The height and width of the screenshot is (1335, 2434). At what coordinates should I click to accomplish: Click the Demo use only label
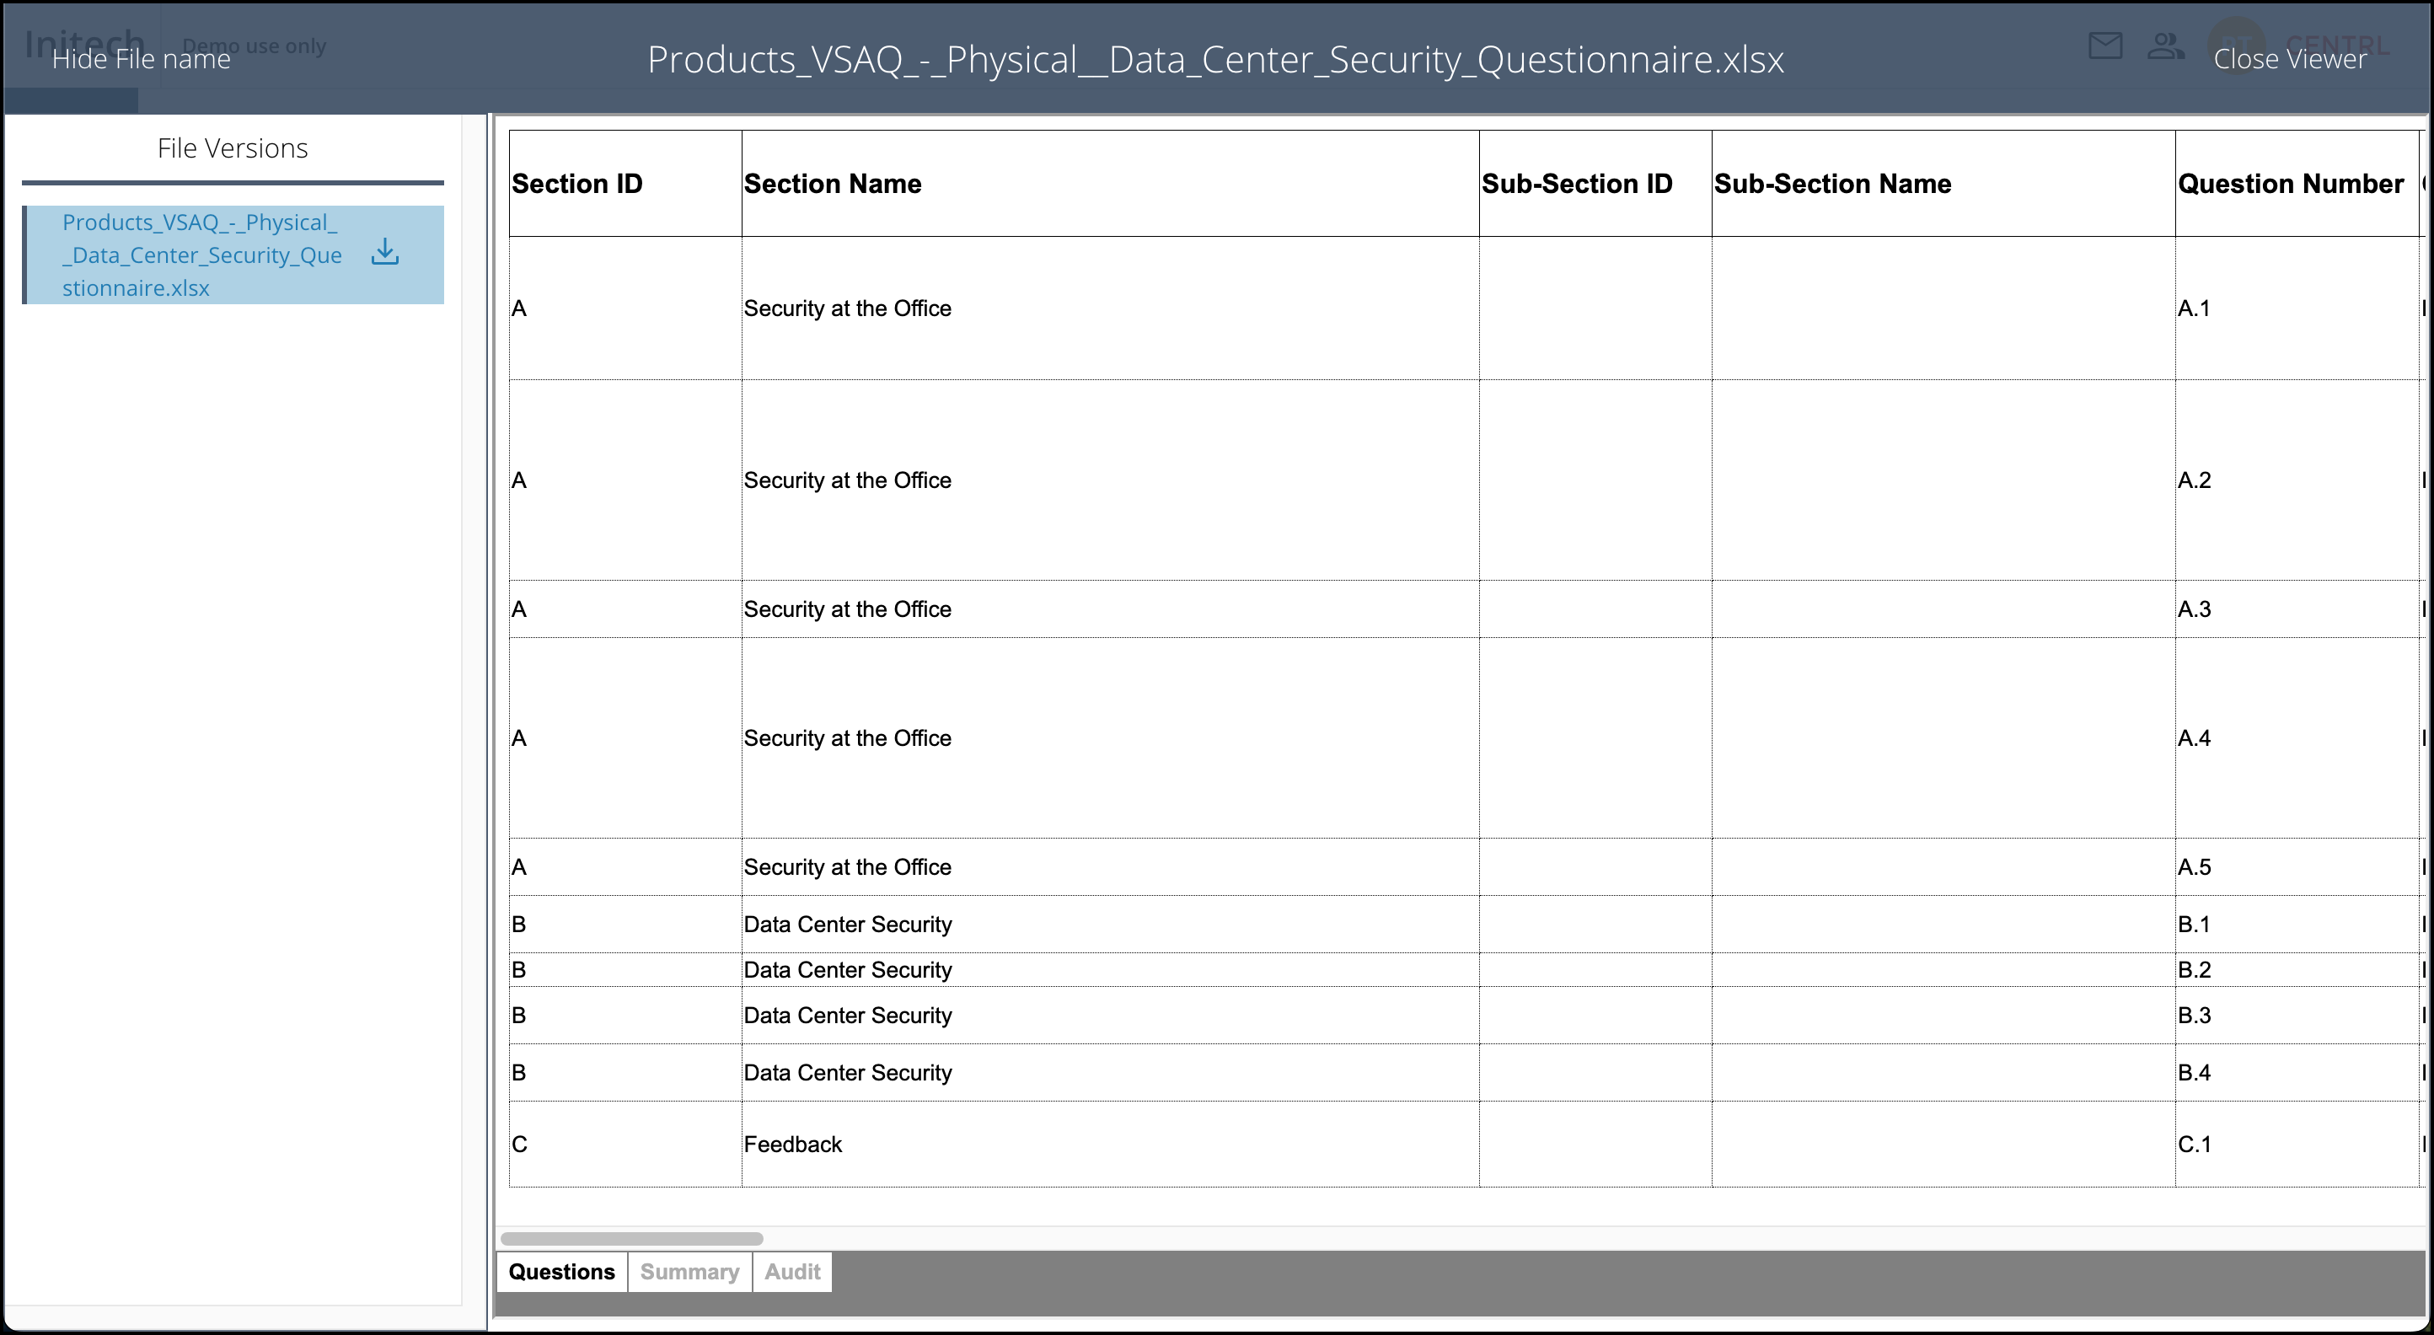pyautogui.click(x=253, y=46)
